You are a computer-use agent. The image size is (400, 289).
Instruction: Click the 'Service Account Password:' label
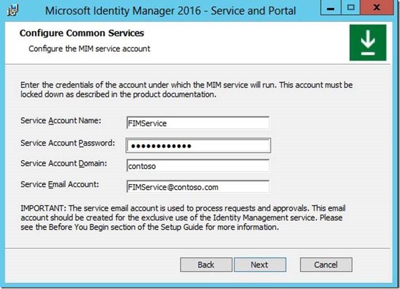click(x=68, y=143)
